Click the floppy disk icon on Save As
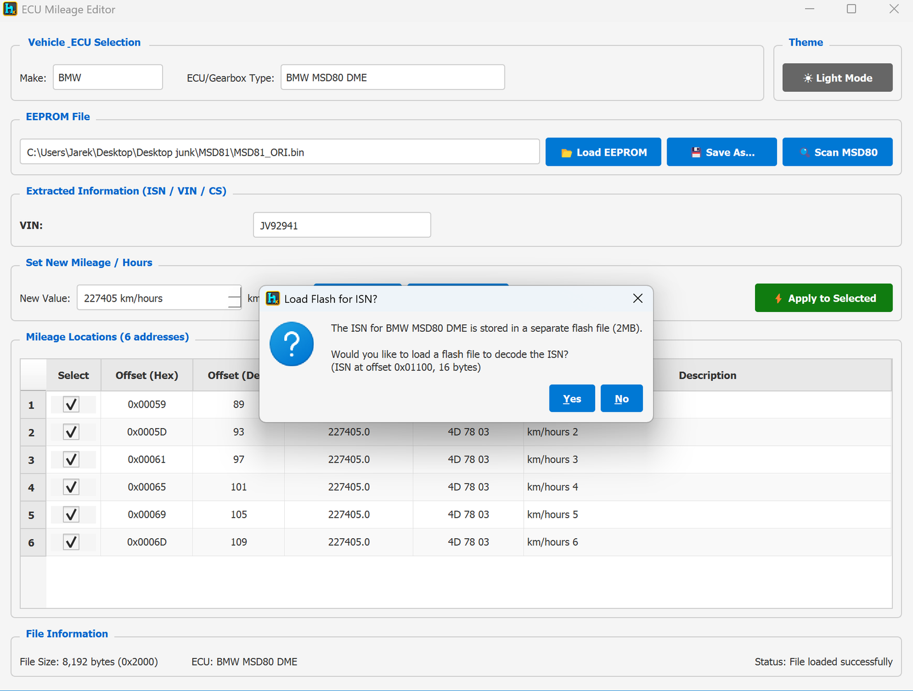 696,152
